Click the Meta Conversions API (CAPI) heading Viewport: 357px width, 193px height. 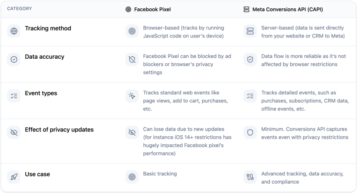point(288,9)
